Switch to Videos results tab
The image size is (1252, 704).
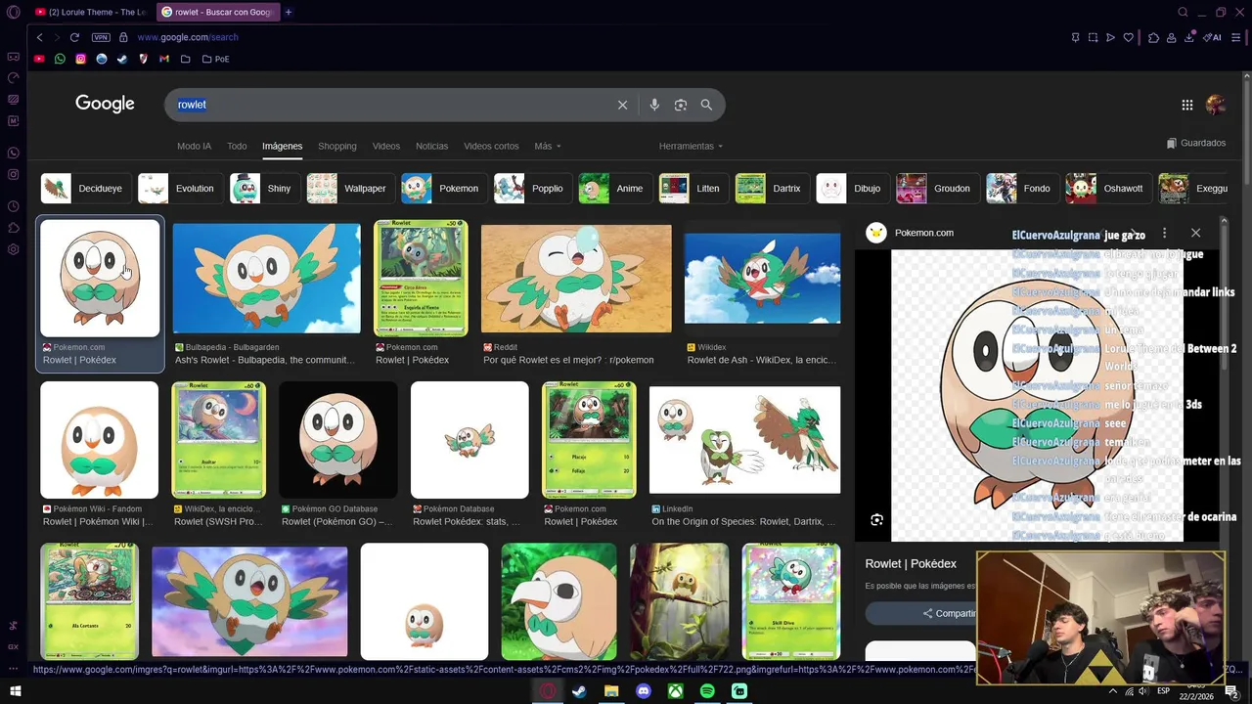[x=386, y=146]
